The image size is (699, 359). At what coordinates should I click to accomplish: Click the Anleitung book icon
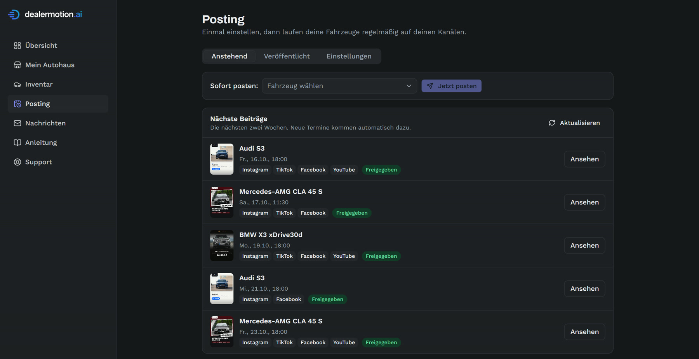tap(17, 142)
